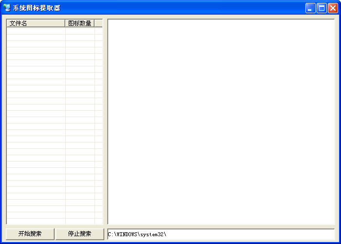Sort by the 图标数量 column header

coord(79,23)
